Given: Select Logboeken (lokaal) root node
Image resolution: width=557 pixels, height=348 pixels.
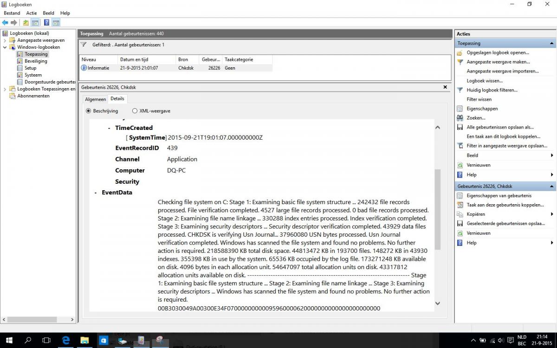Looking at the screenshot, I should click(29, 33).
